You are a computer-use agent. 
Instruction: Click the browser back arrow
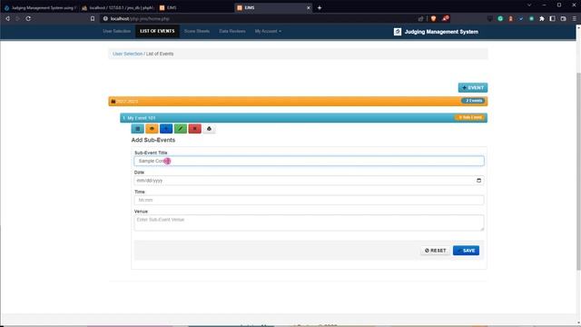point(7,18)
